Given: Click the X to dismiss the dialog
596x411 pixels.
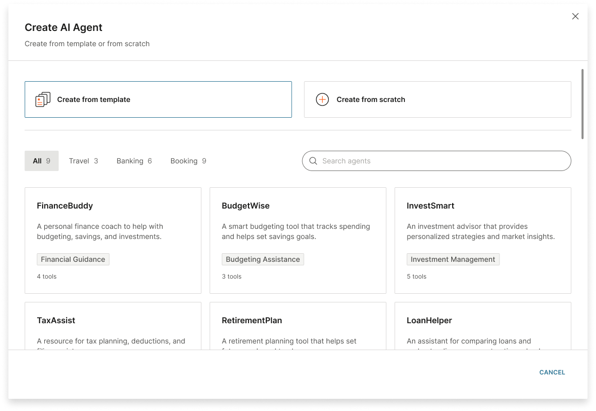Looking at the screenshot, I should 575,16.
